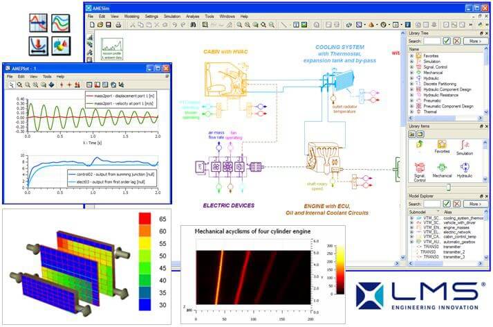Select the pointer arrow tool in AMEPlot toolbar
The width and height of the screenshot is (493, 327).
12,85
